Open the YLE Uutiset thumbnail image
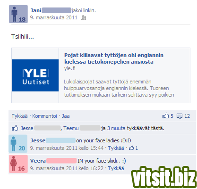Screen dimensions: 197x189 click(35, 75)
